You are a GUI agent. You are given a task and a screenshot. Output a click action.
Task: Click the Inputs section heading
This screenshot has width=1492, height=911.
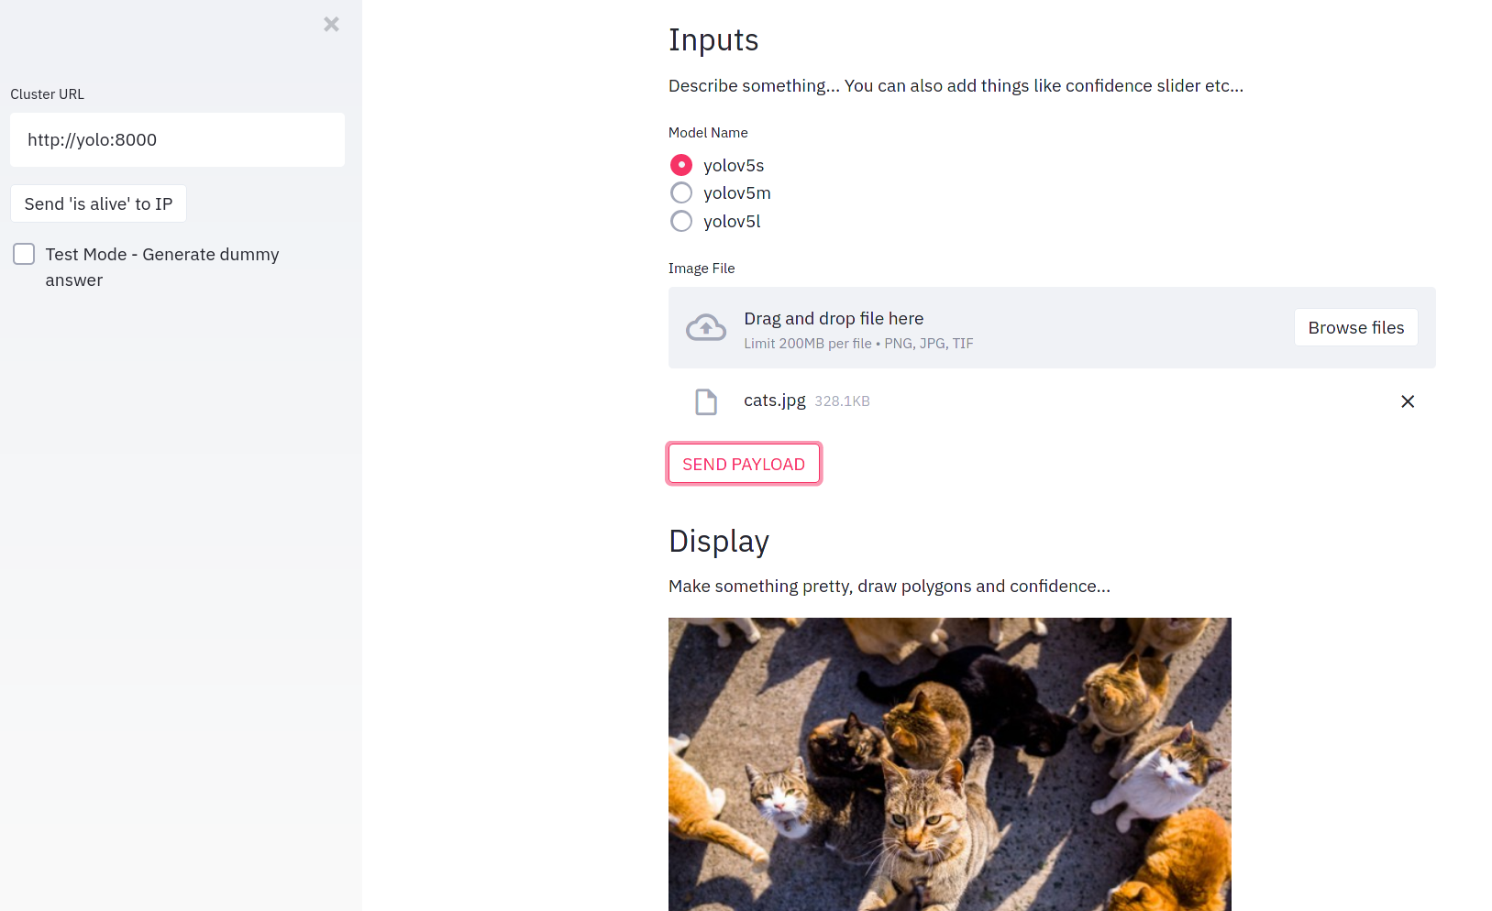tap(713, 40)
